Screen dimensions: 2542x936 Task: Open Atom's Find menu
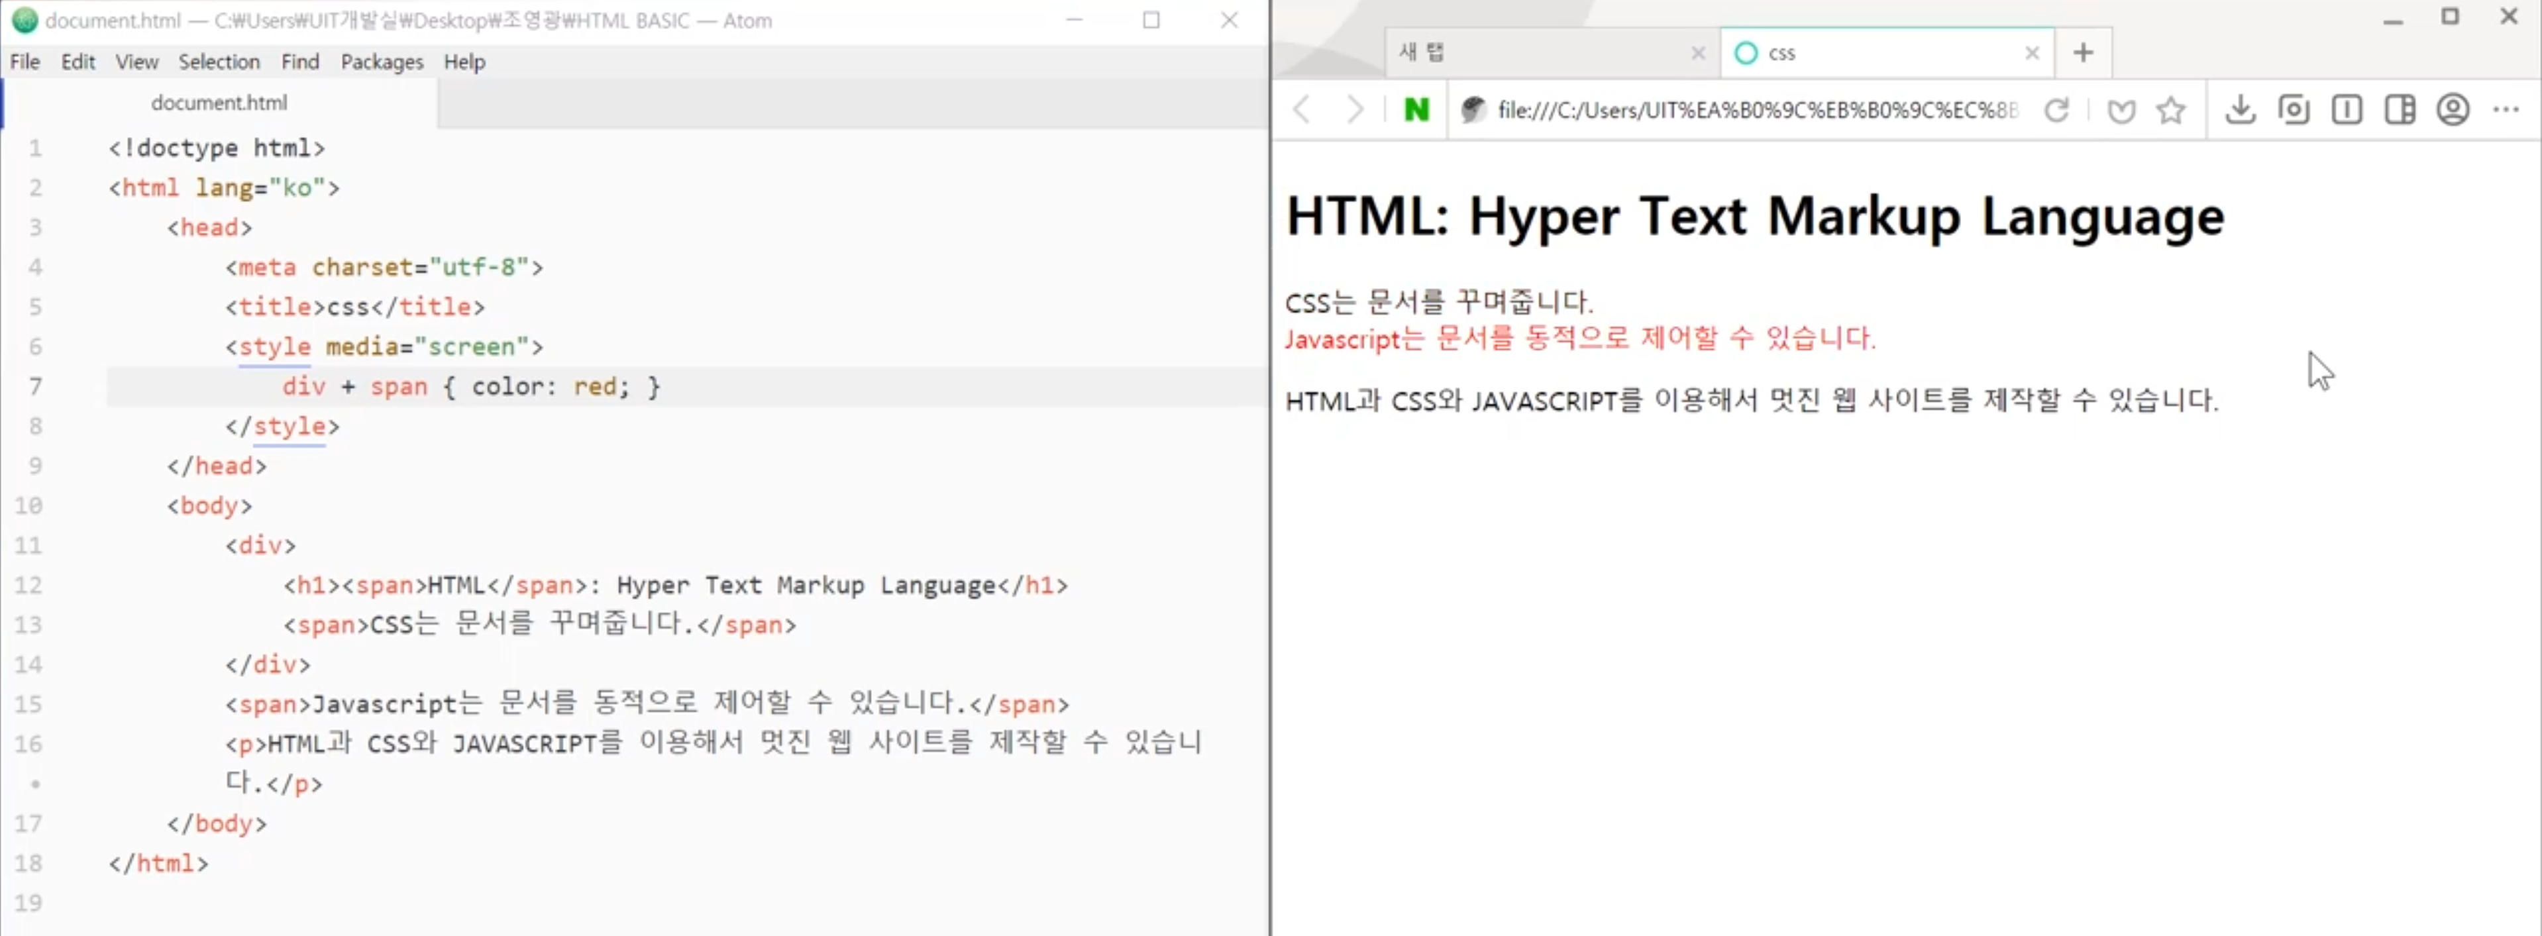[x=300, y=62]
